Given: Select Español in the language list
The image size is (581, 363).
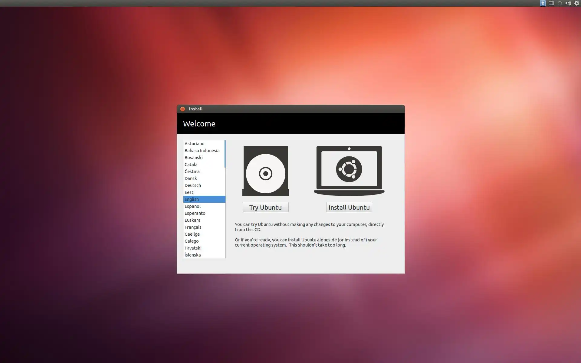Looking at the screenshot, I should (193, 206).
